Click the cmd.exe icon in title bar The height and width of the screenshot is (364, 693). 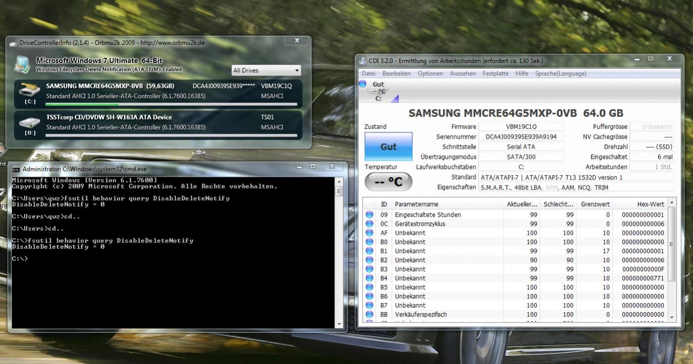point(16,169)
